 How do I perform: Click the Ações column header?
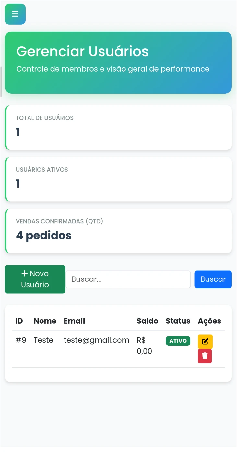tap(209, 321)
